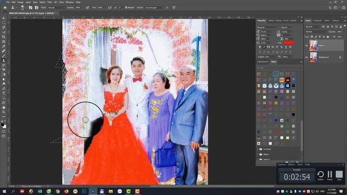347x195 pixels.
Task: Toggle Faux Italic in Character panel
Action: click(x=264, y=47)
